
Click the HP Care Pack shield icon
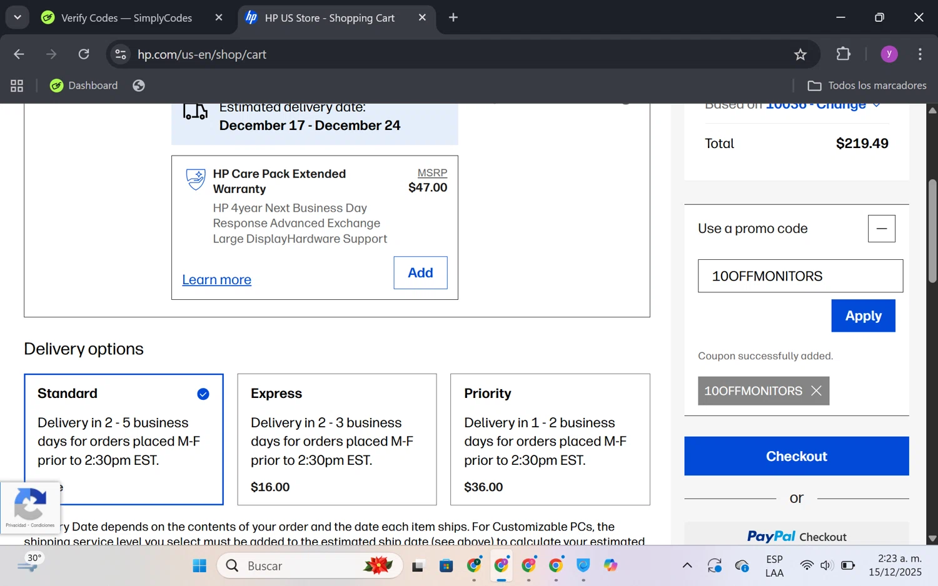click(x=196, y=179)
